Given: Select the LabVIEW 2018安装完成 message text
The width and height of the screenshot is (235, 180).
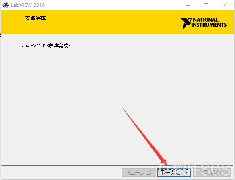Looking at the screenshot, I should (x=45, y=46).
